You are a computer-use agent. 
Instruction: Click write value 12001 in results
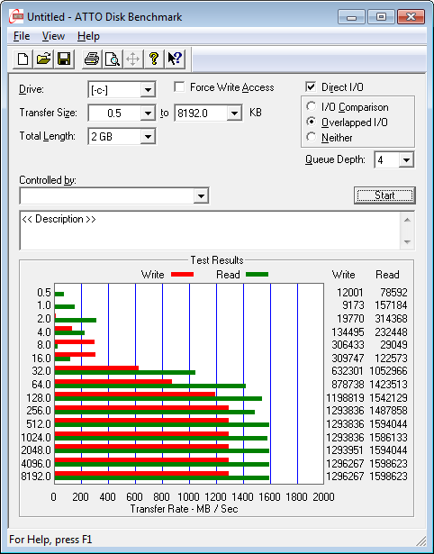pyautogui.click(x=349, y=293)
